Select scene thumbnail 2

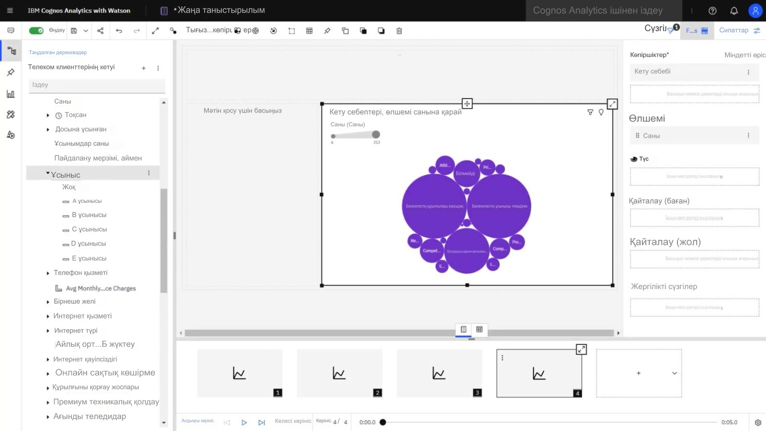339,373
